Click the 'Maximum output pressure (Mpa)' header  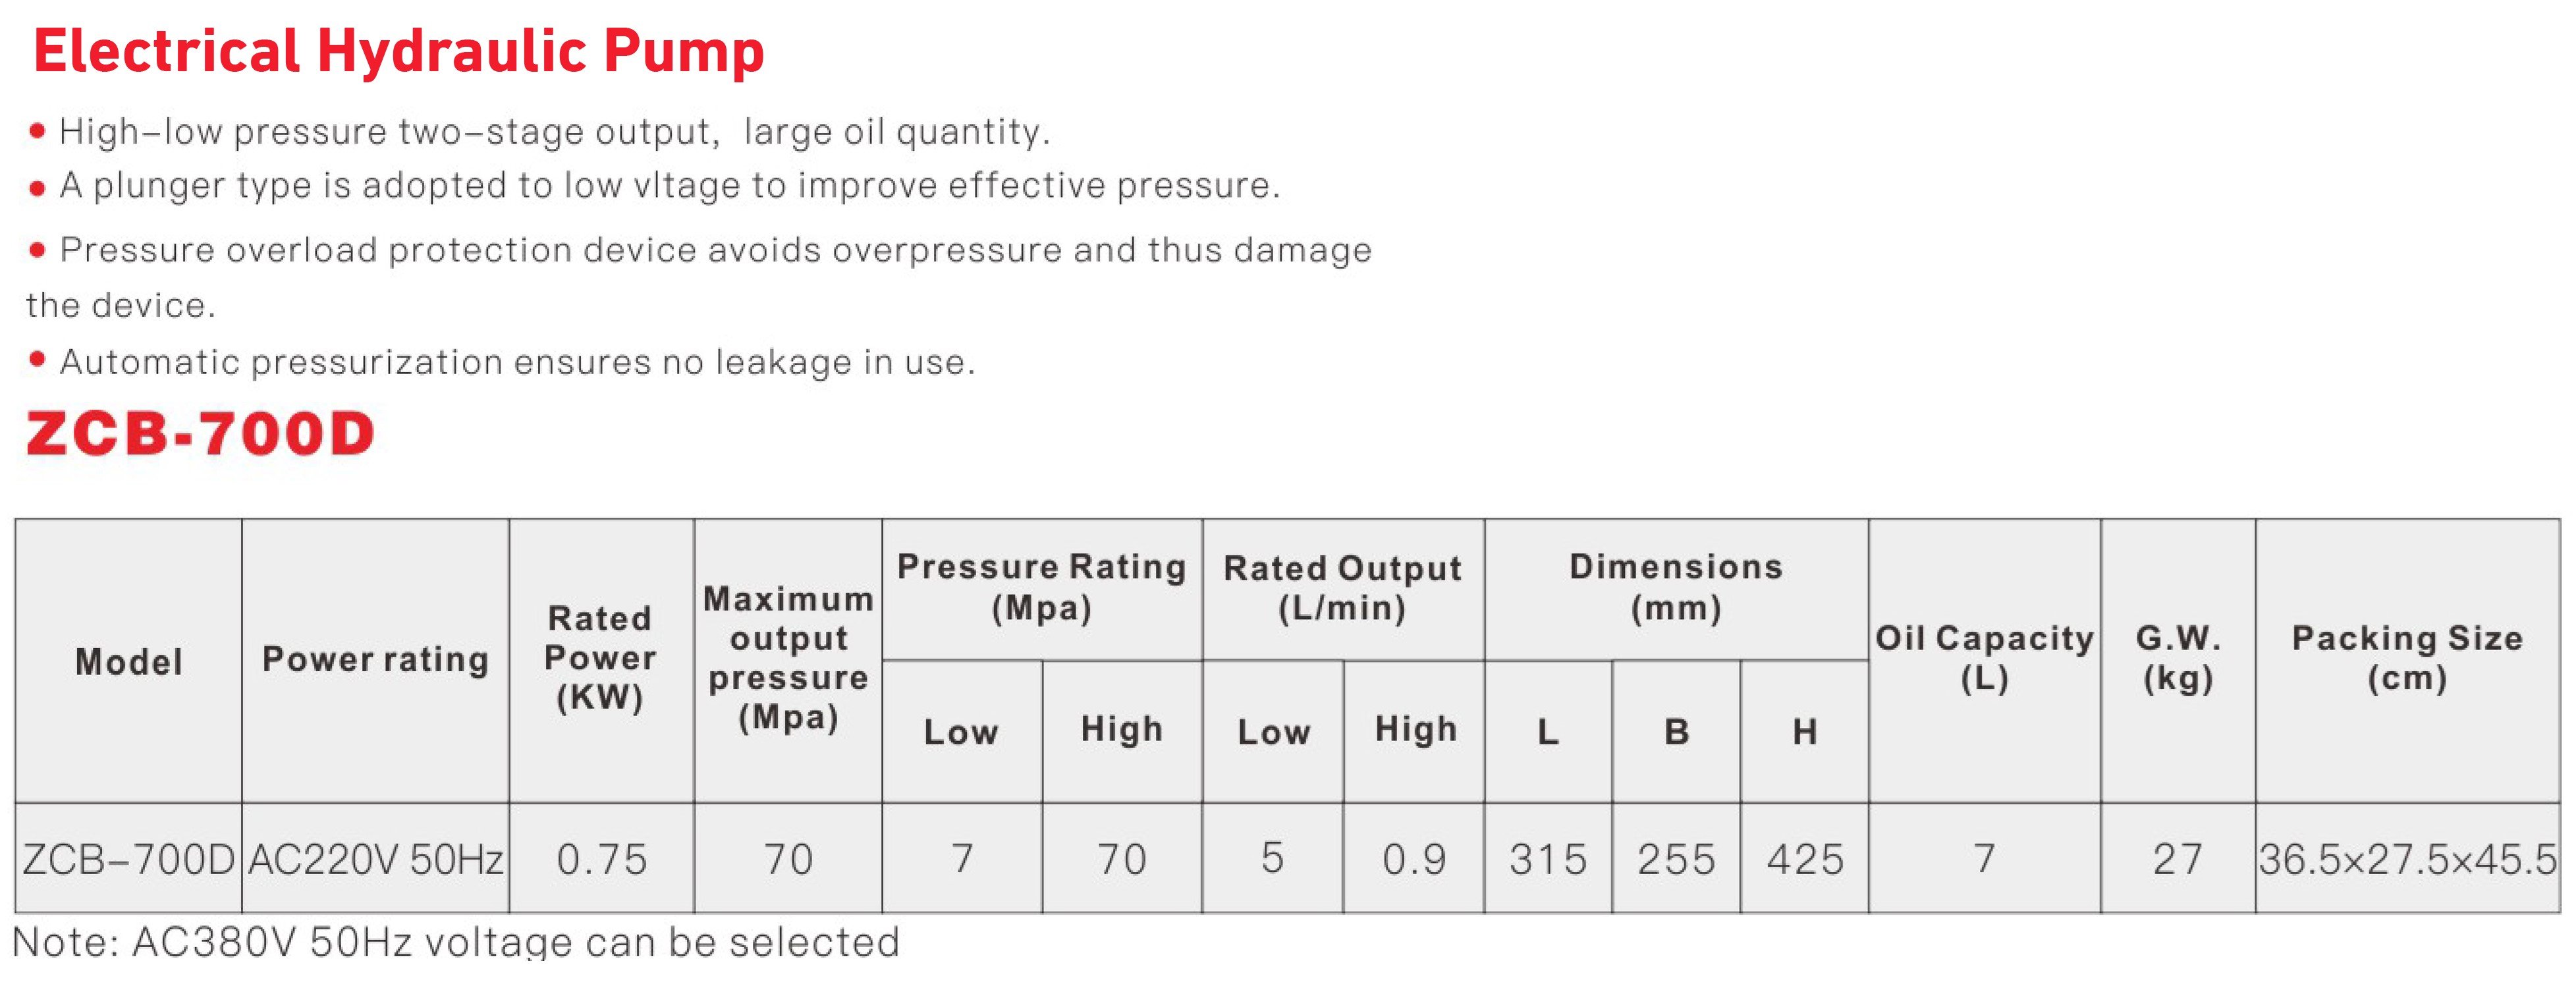point(788,658)
